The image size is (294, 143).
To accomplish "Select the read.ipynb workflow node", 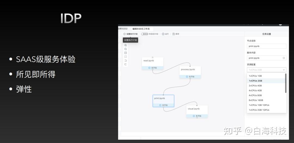I will pyautogui.click(x=153, y=63).
